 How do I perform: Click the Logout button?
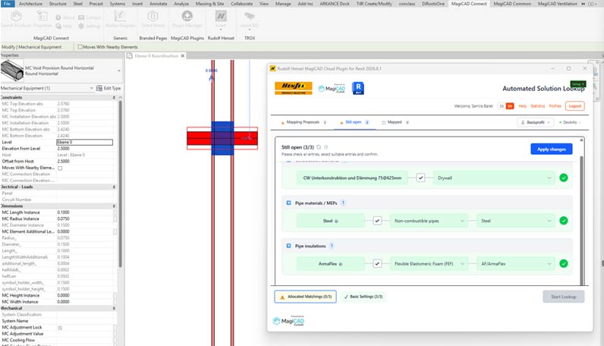pos(574,106)
